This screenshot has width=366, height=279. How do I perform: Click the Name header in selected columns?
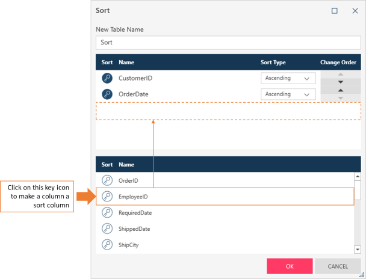(126, 62)
